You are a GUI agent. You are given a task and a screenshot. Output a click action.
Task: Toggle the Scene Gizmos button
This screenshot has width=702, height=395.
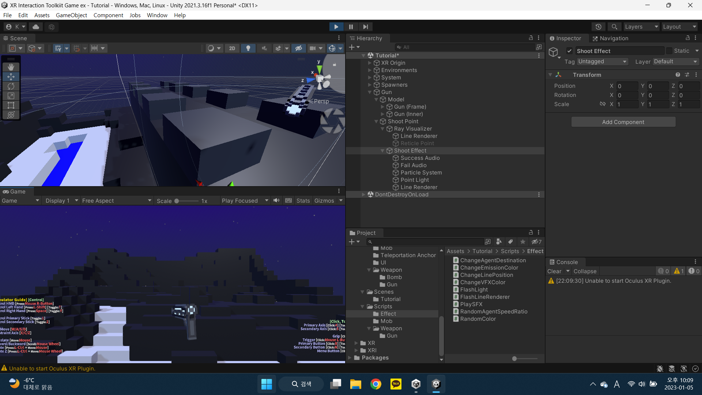click(332, 48)
